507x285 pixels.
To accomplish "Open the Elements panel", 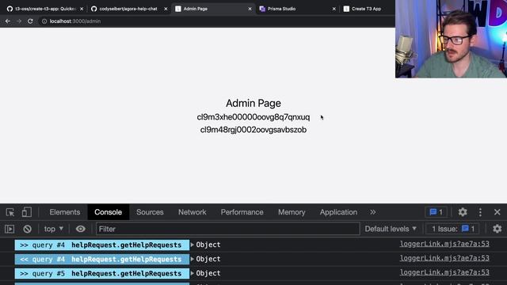I will (65, 212).
